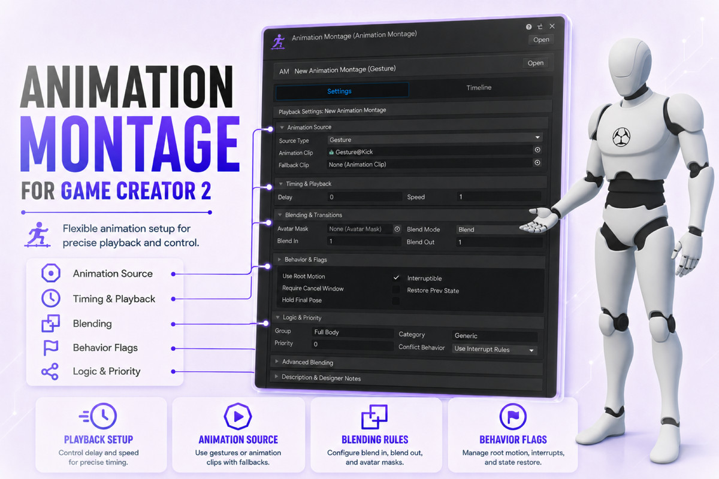Click the Animation Source octagon icon in feature list
Viewport: 719px width, 479px height.
coord(51,274)
